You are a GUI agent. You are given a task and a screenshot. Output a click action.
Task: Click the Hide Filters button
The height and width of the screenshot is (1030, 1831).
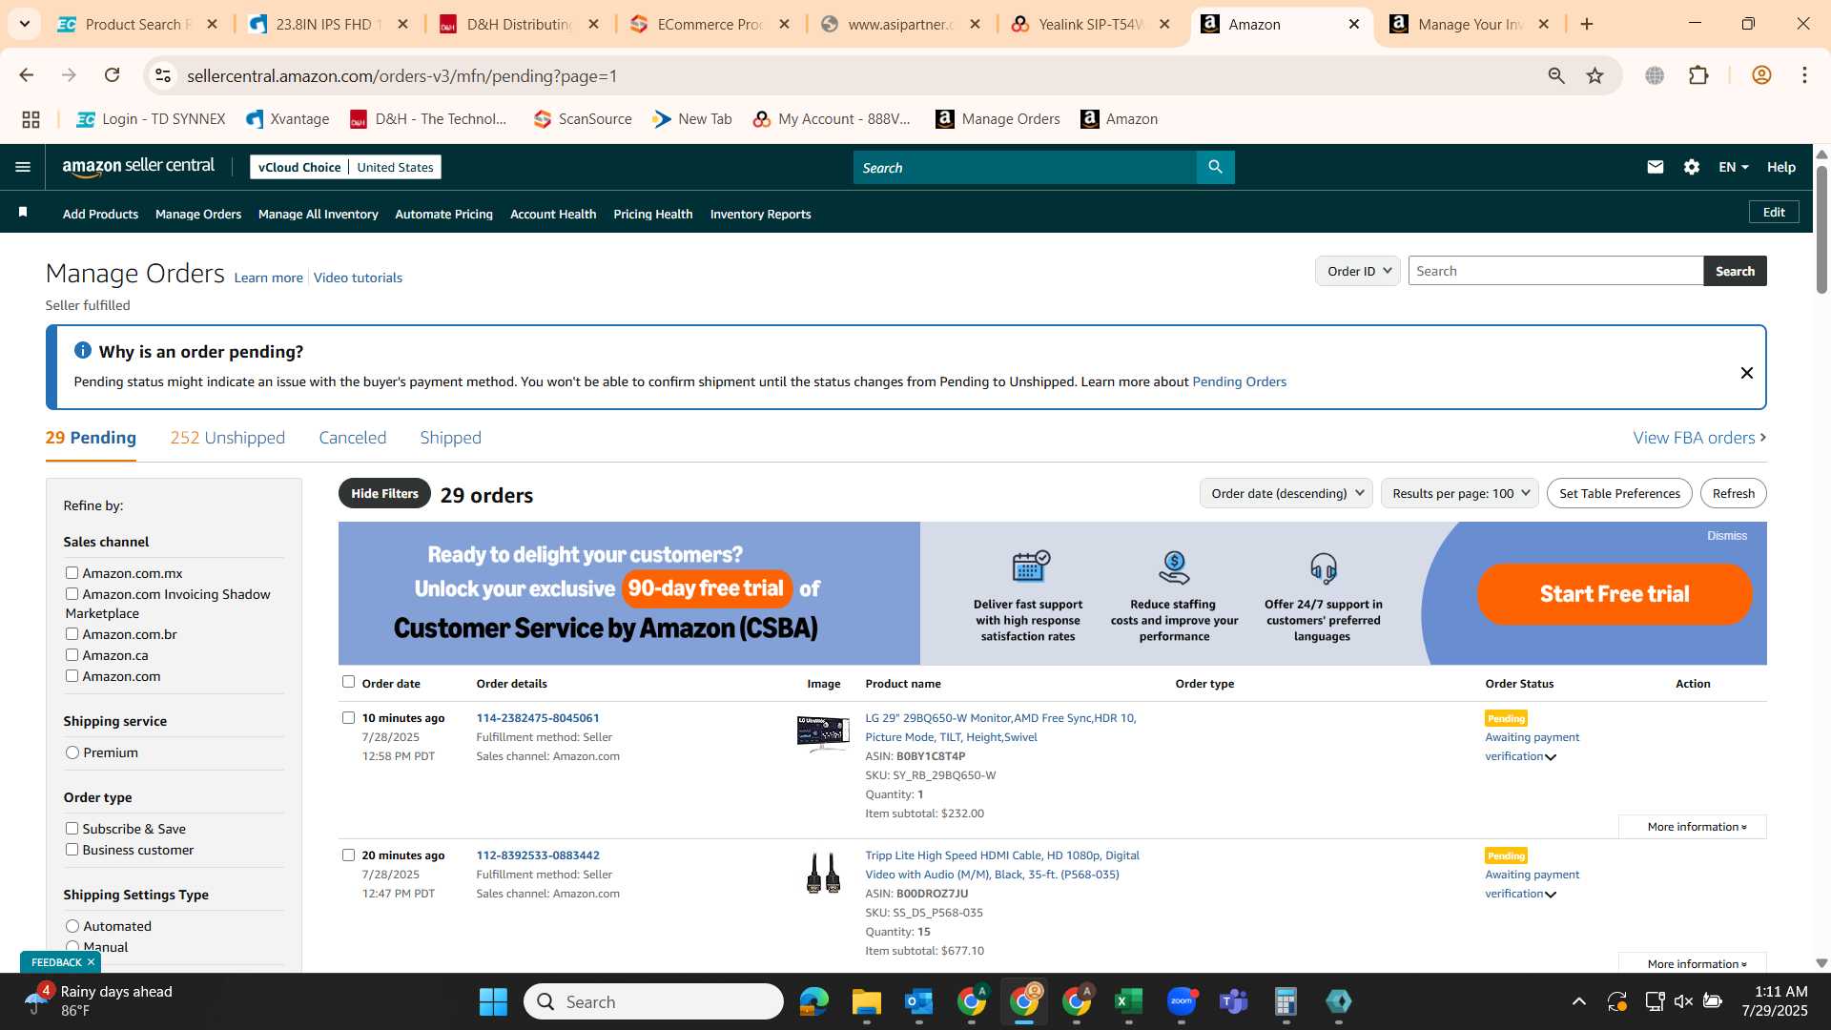[384, 493]
